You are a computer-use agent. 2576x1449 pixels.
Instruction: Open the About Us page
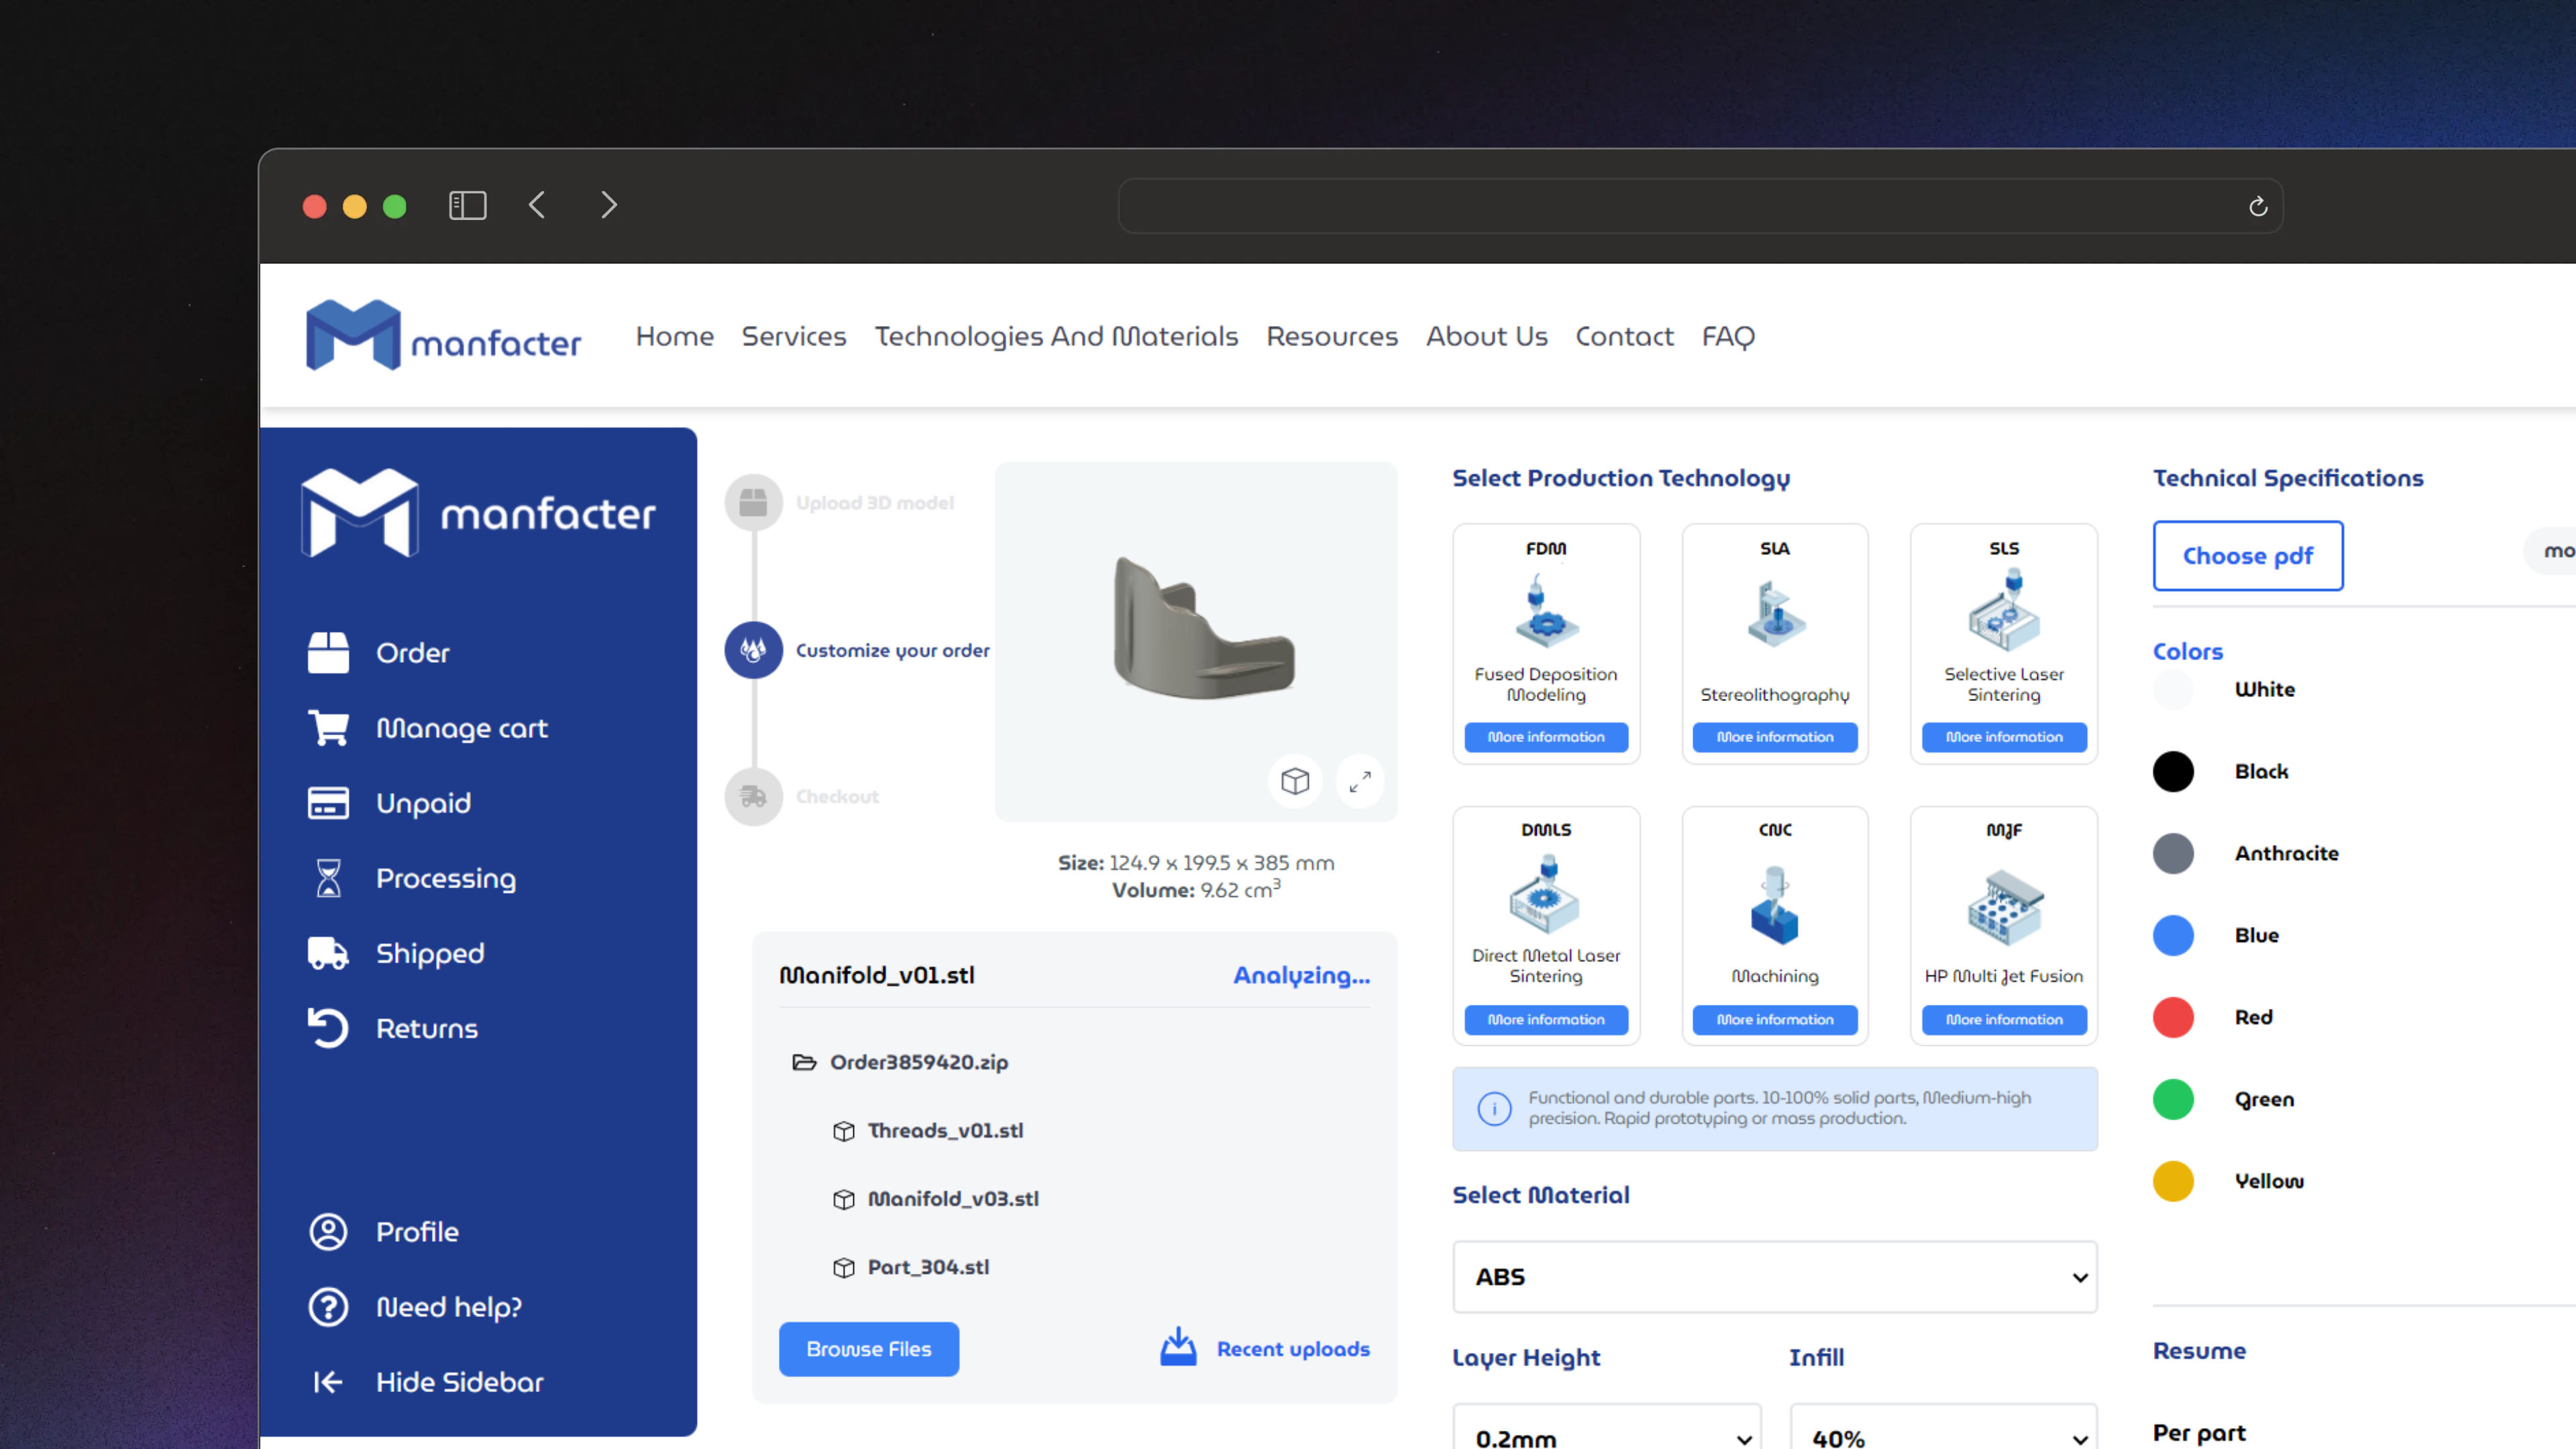(1487, 337)
